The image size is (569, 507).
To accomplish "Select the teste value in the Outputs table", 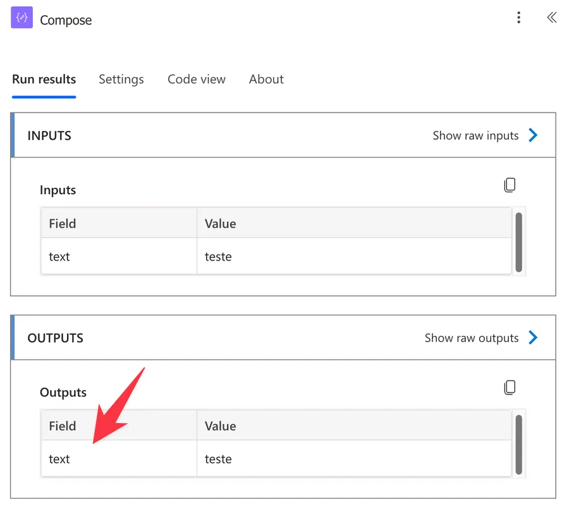I will 218,459.
